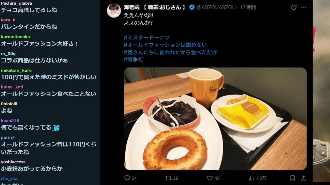Click the reply speech bubble icon

coord(127,178)
